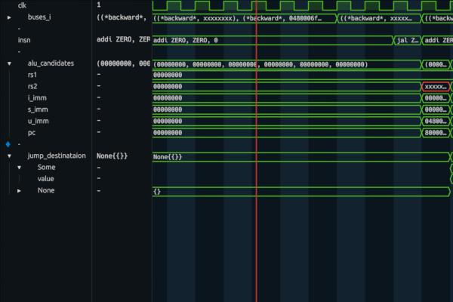Select the u_imm signal
Viewport: 453px width, 302px height.
pos(37,121)
